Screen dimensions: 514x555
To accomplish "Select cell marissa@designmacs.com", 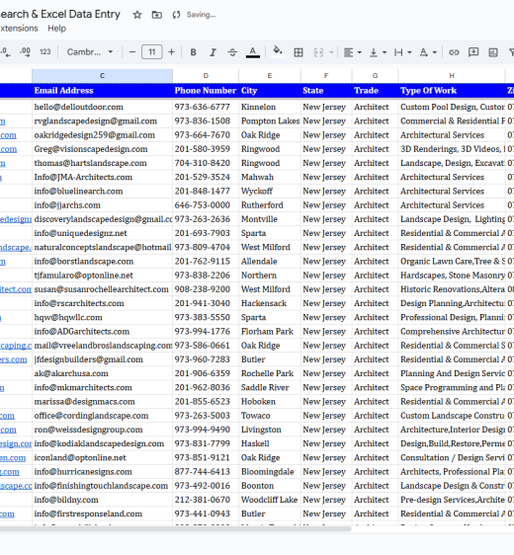I will point(102,402).
